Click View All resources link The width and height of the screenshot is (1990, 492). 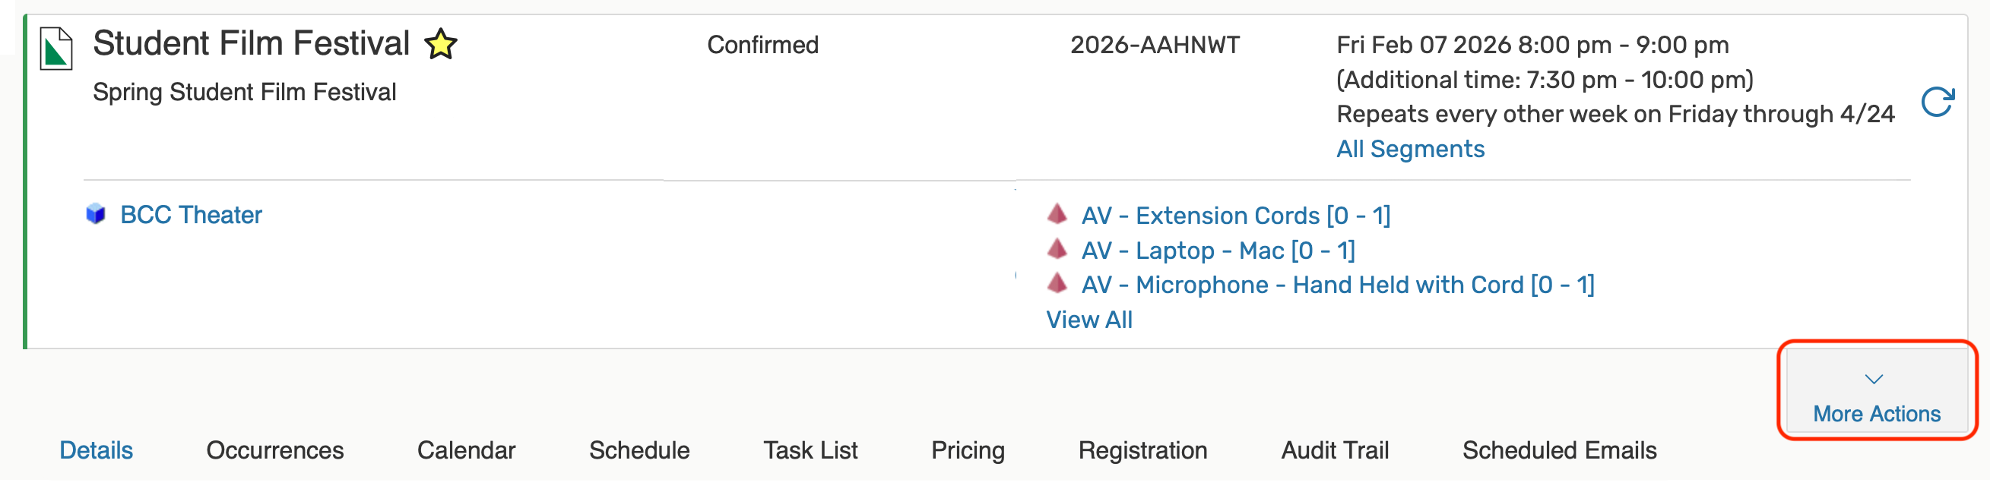(x=1088, y=319)
